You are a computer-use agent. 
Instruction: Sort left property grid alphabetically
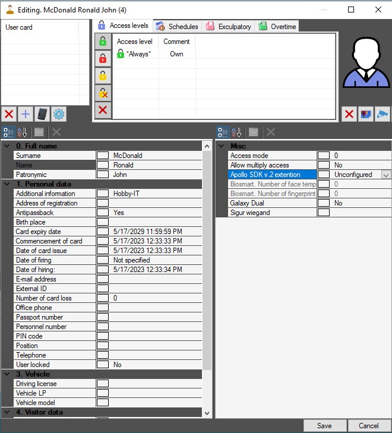pos(22,132)
